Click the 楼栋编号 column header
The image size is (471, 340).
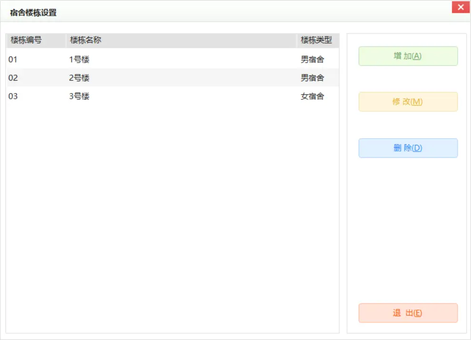tap(24, 40)
